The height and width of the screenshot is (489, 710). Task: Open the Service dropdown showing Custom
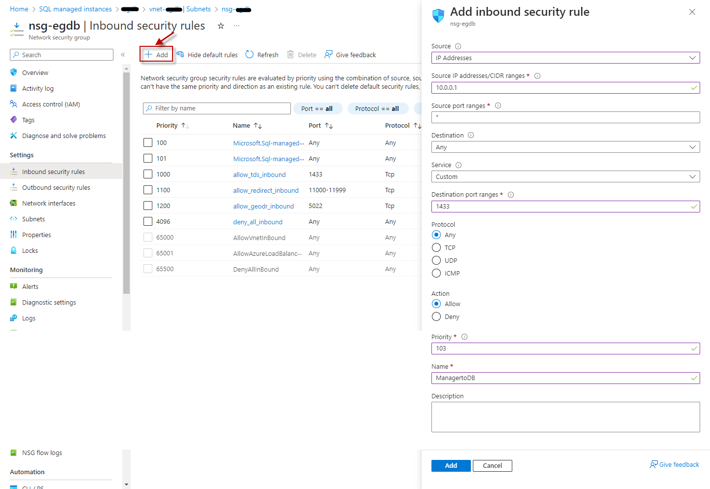pyautogui.click(x=566, y=176)
